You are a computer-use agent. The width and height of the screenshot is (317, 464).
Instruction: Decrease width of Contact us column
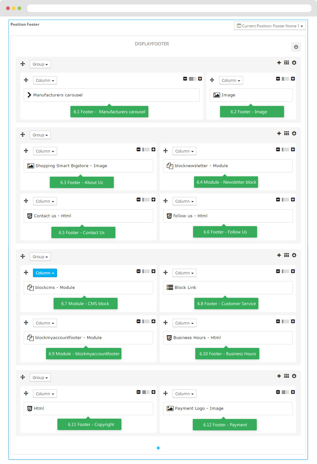(x=139, y=199)
